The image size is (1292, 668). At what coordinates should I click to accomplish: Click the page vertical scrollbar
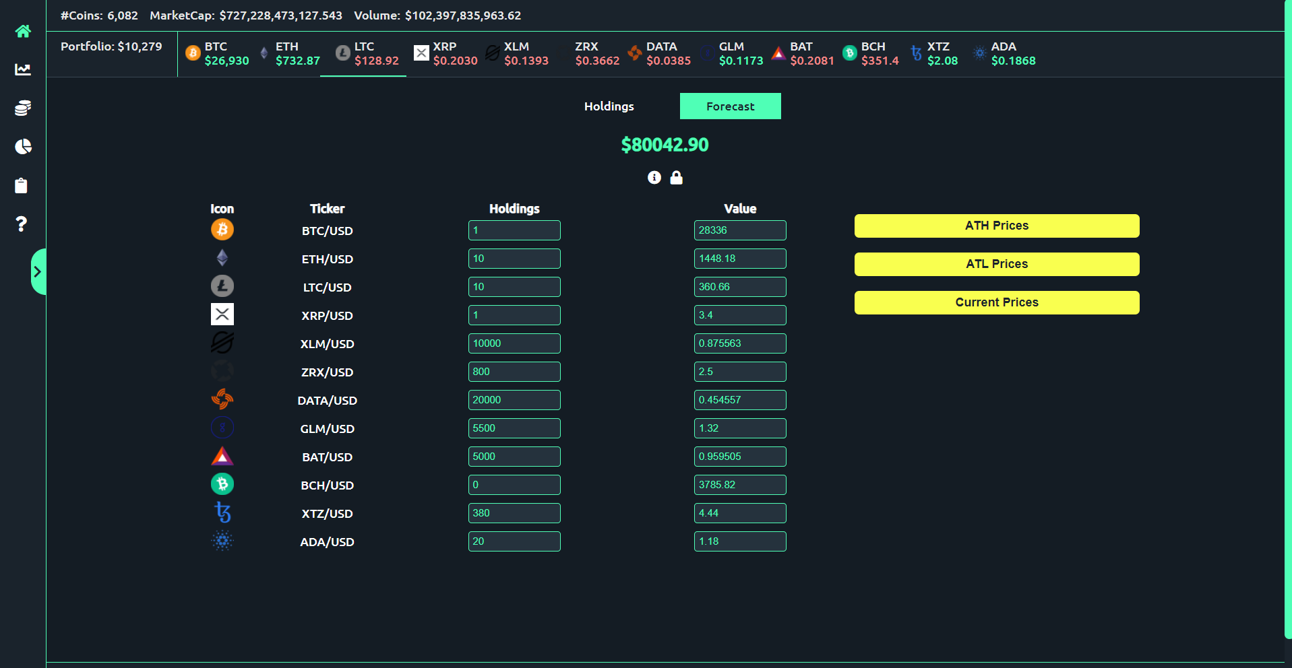pos(1288,319)
